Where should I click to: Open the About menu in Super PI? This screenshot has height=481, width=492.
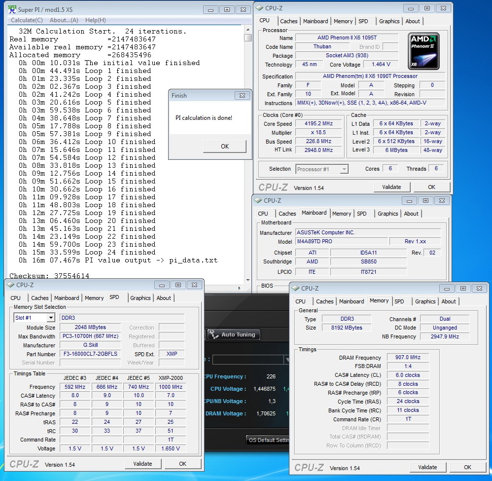coord(64,20)
